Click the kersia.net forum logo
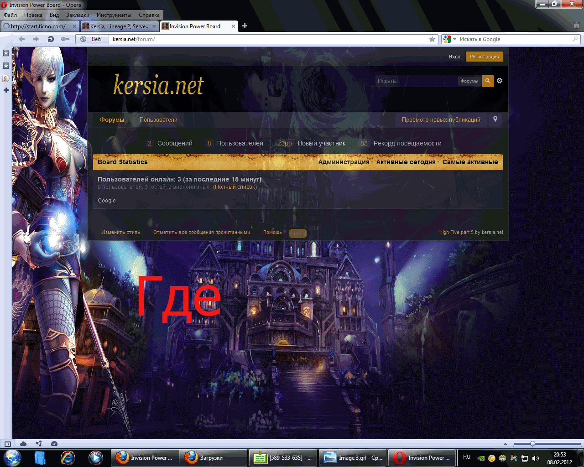 (x=158, y=85)
